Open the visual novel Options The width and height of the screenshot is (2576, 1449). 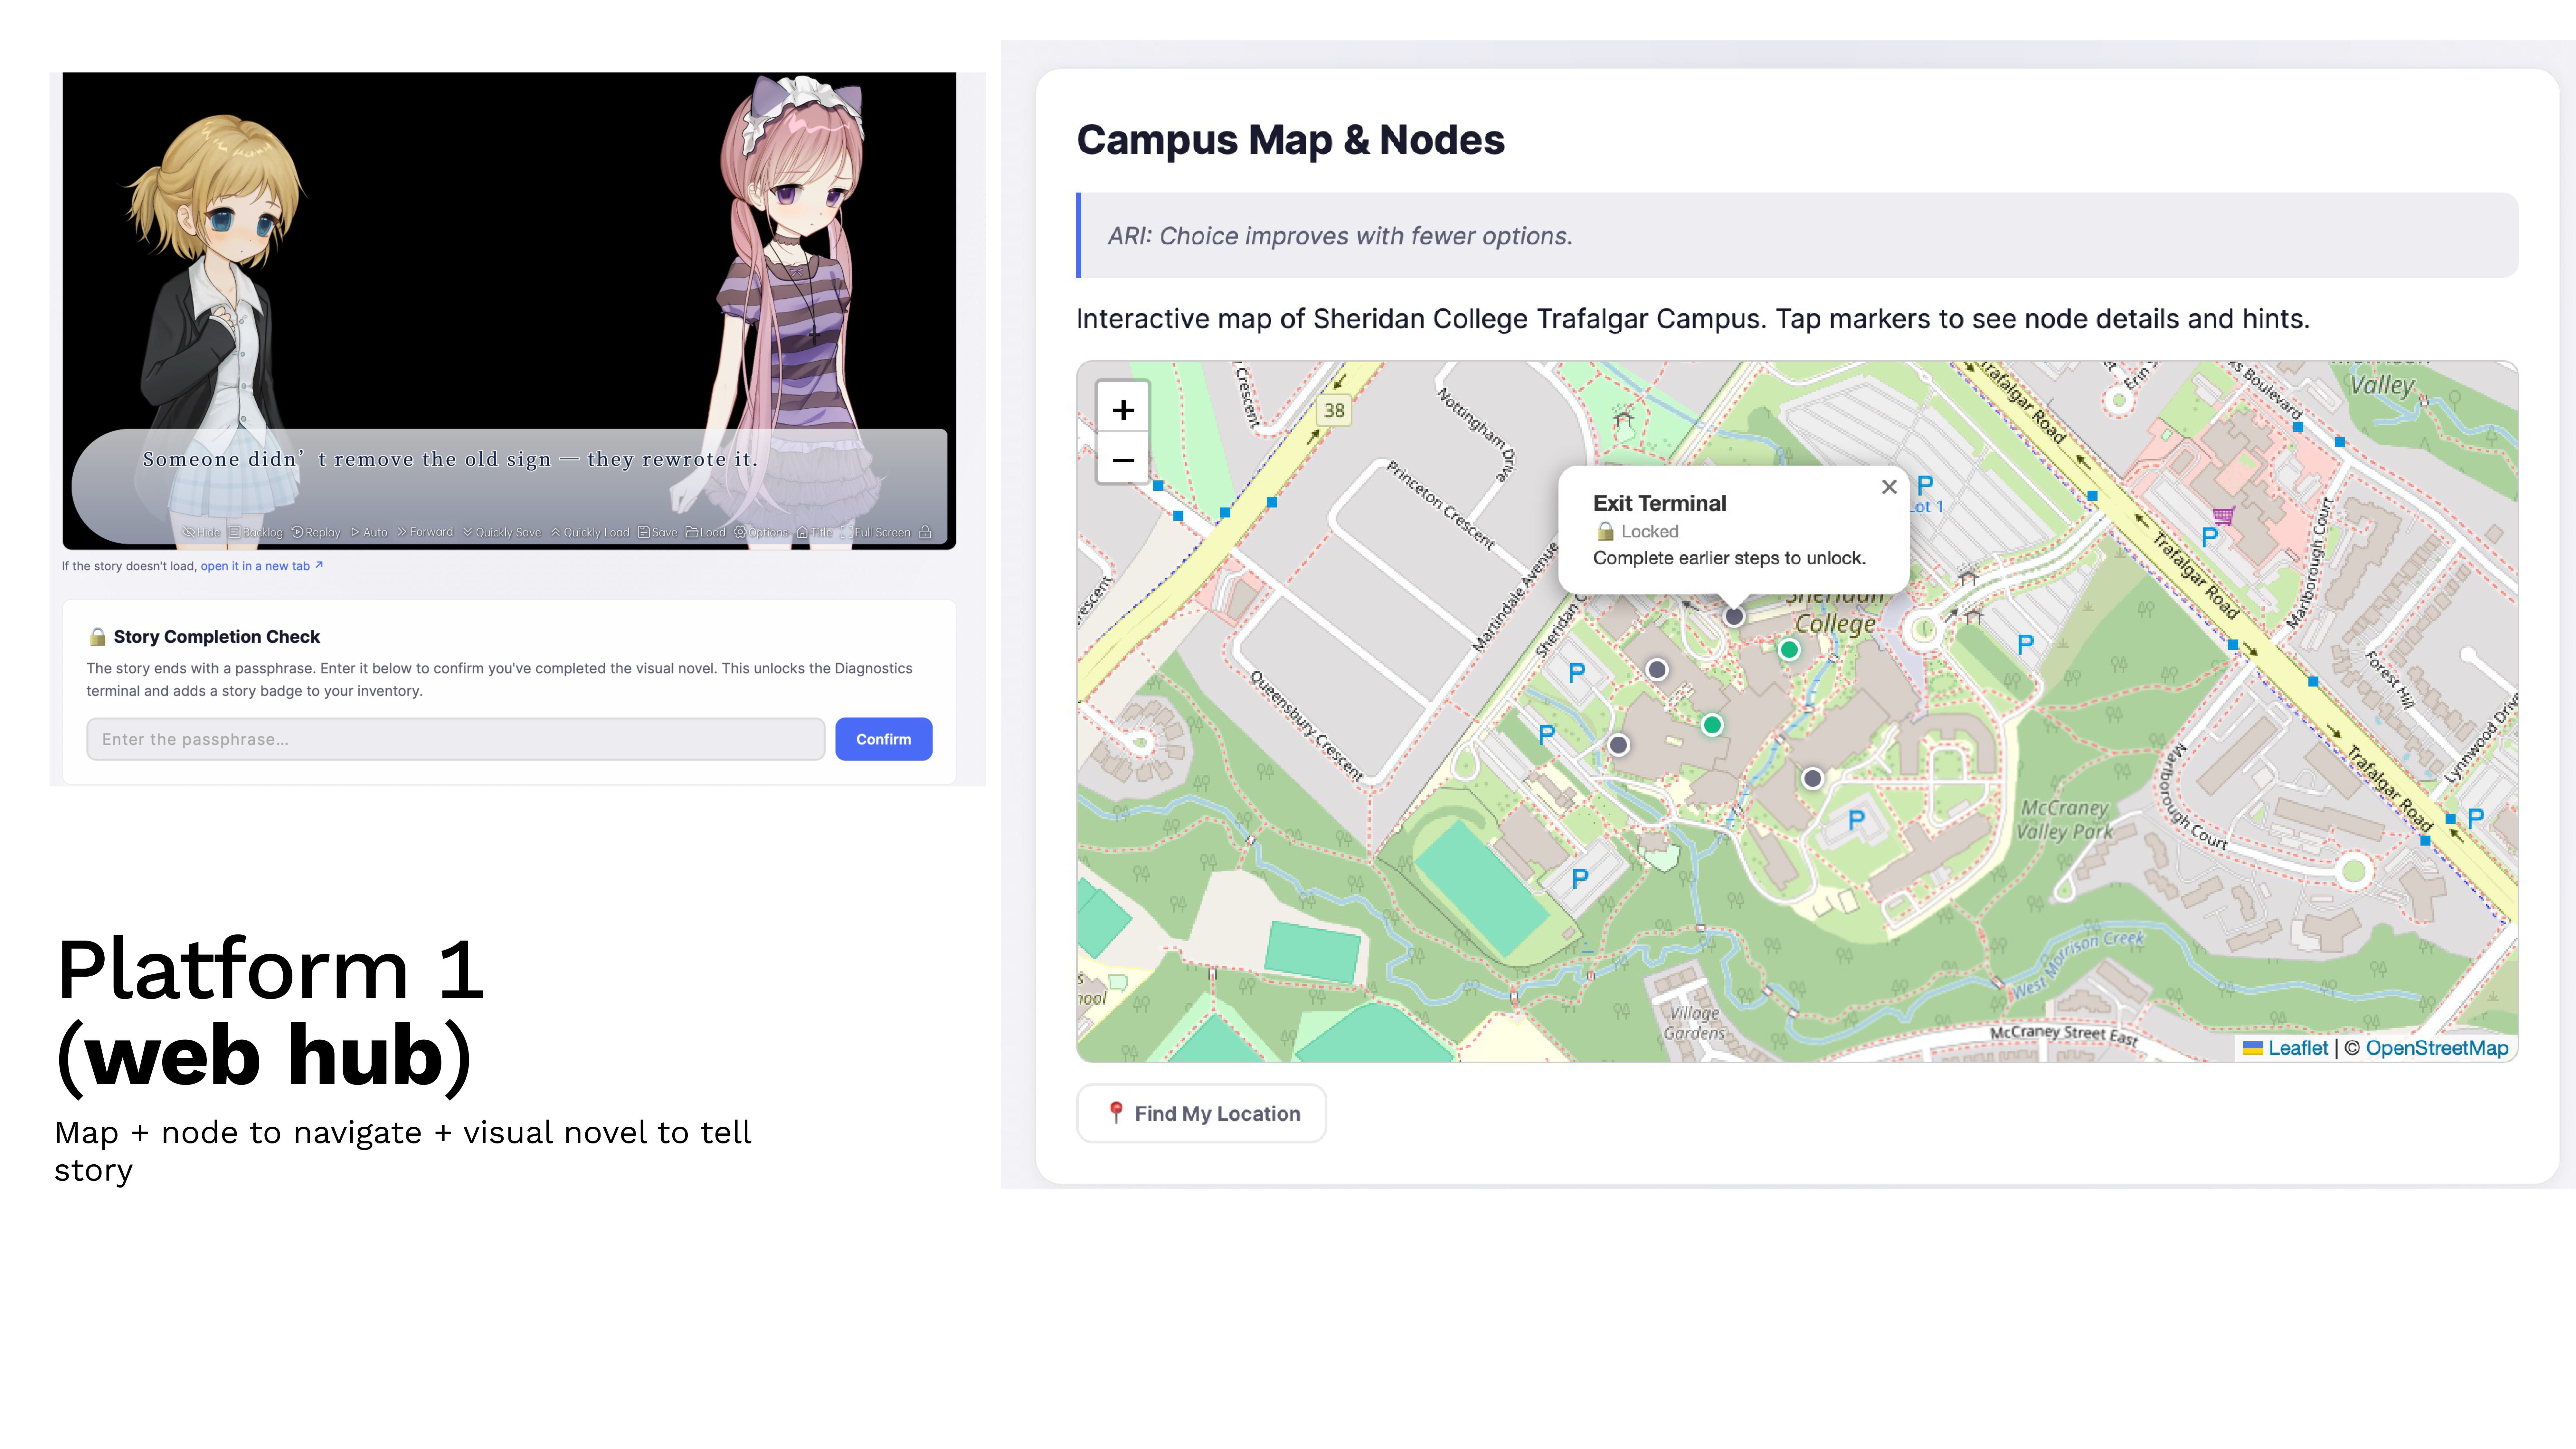click(761, 532)
